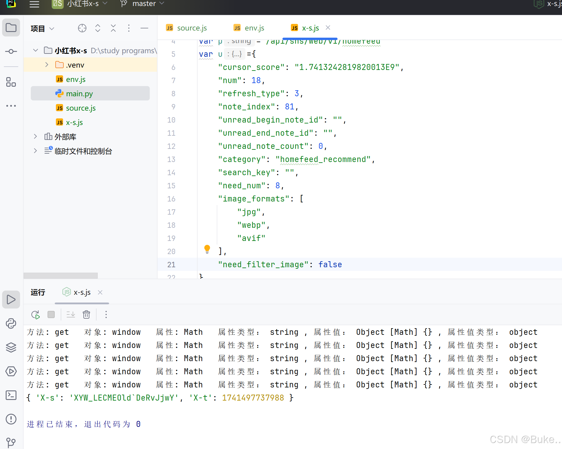Viewport: 562px width, 449px height.
Task: Toggle scroll to end in the console
Action: click(71, 314)
